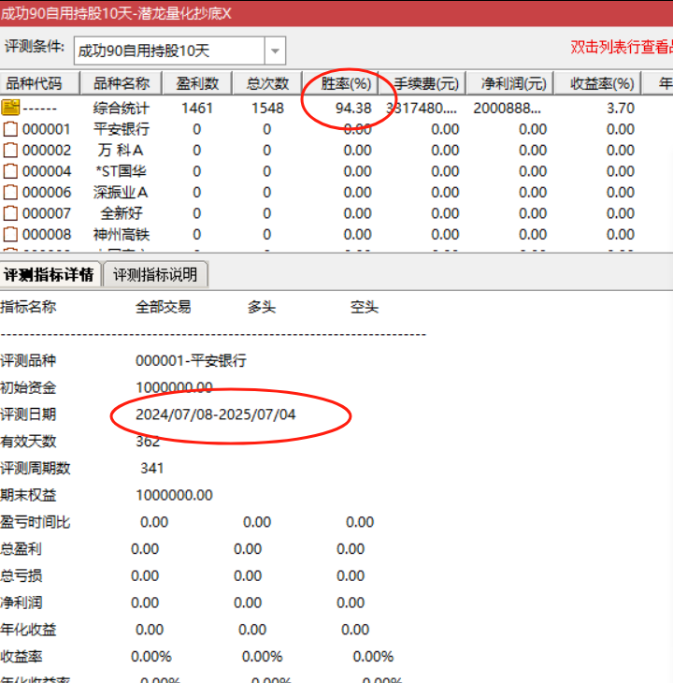
Task: Click stock code 000007
Action: 47,213
